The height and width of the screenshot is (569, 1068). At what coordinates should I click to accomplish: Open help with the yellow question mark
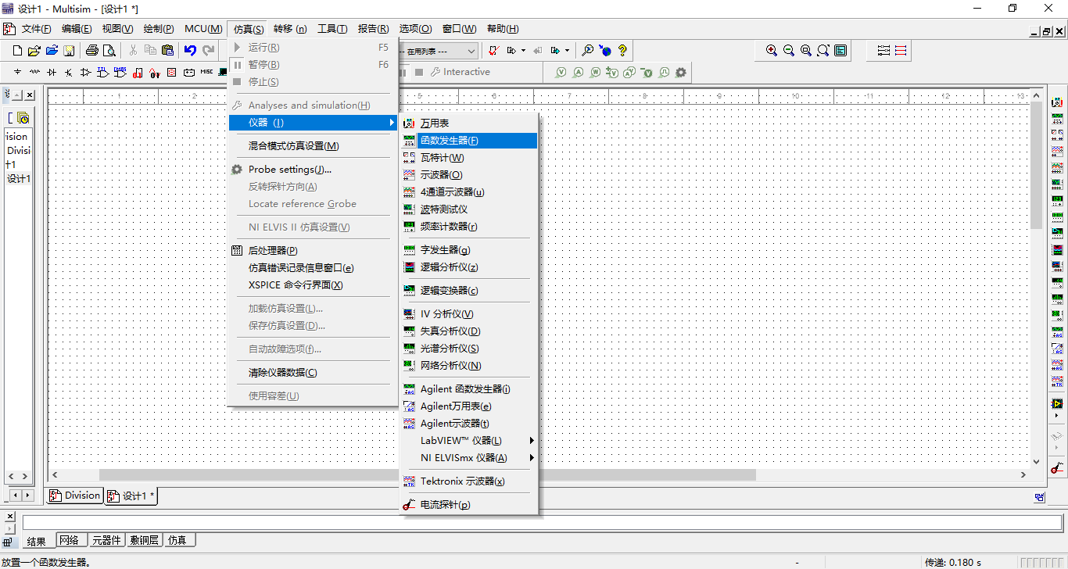[622, 51]
